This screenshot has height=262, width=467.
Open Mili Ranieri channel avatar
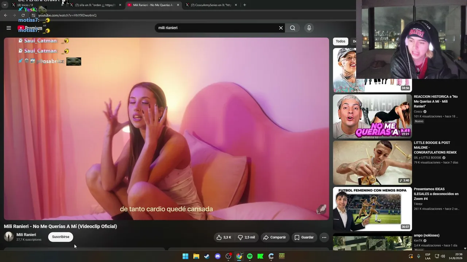pos(9,237)
